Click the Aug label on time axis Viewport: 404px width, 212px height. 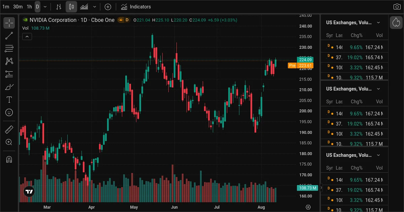(x=261, y=207)
